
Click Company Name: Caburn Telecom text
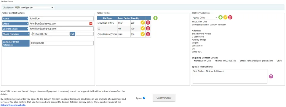(209, 25)
